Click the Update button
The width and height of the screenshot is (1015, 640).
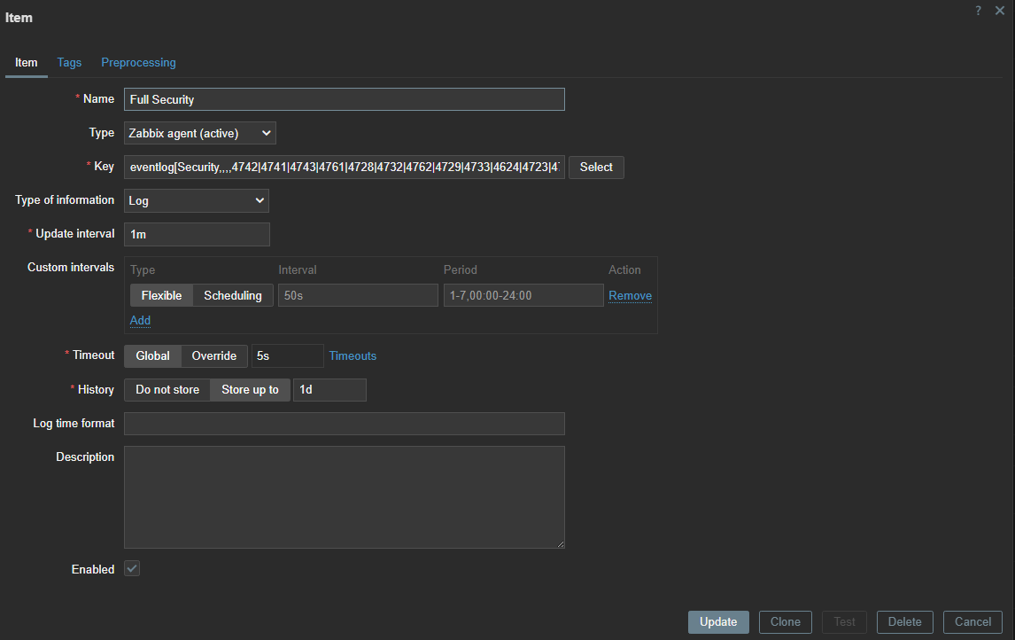(718, 622)
